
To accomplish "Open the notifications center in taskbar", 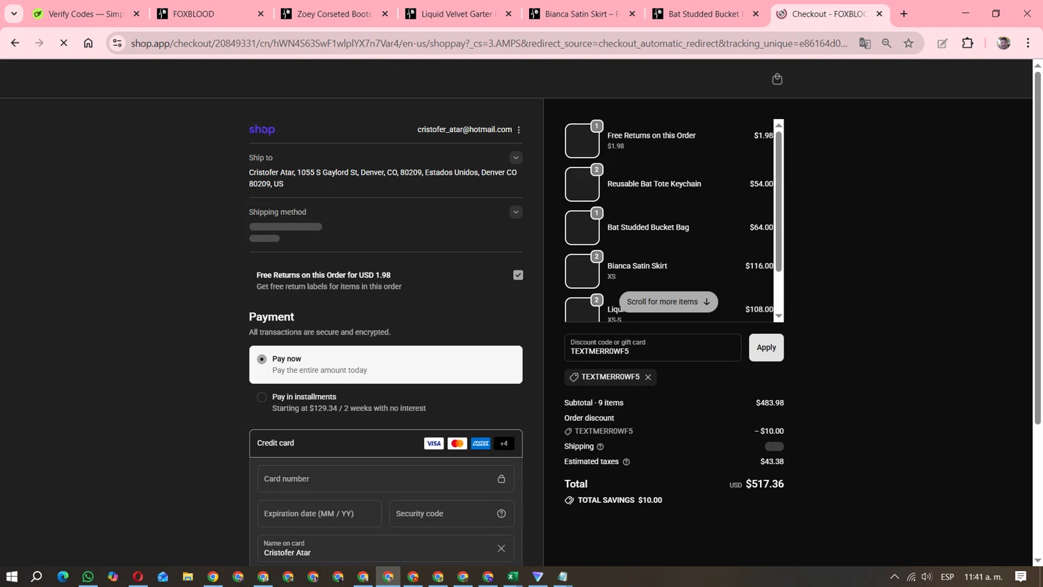I will (x=1021, y=577).
